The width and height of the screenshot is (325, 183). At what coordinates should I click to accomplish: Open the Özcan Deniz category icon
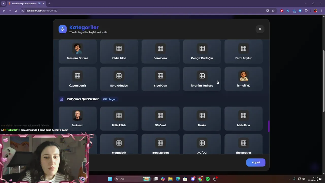click(x=77, y=76)
